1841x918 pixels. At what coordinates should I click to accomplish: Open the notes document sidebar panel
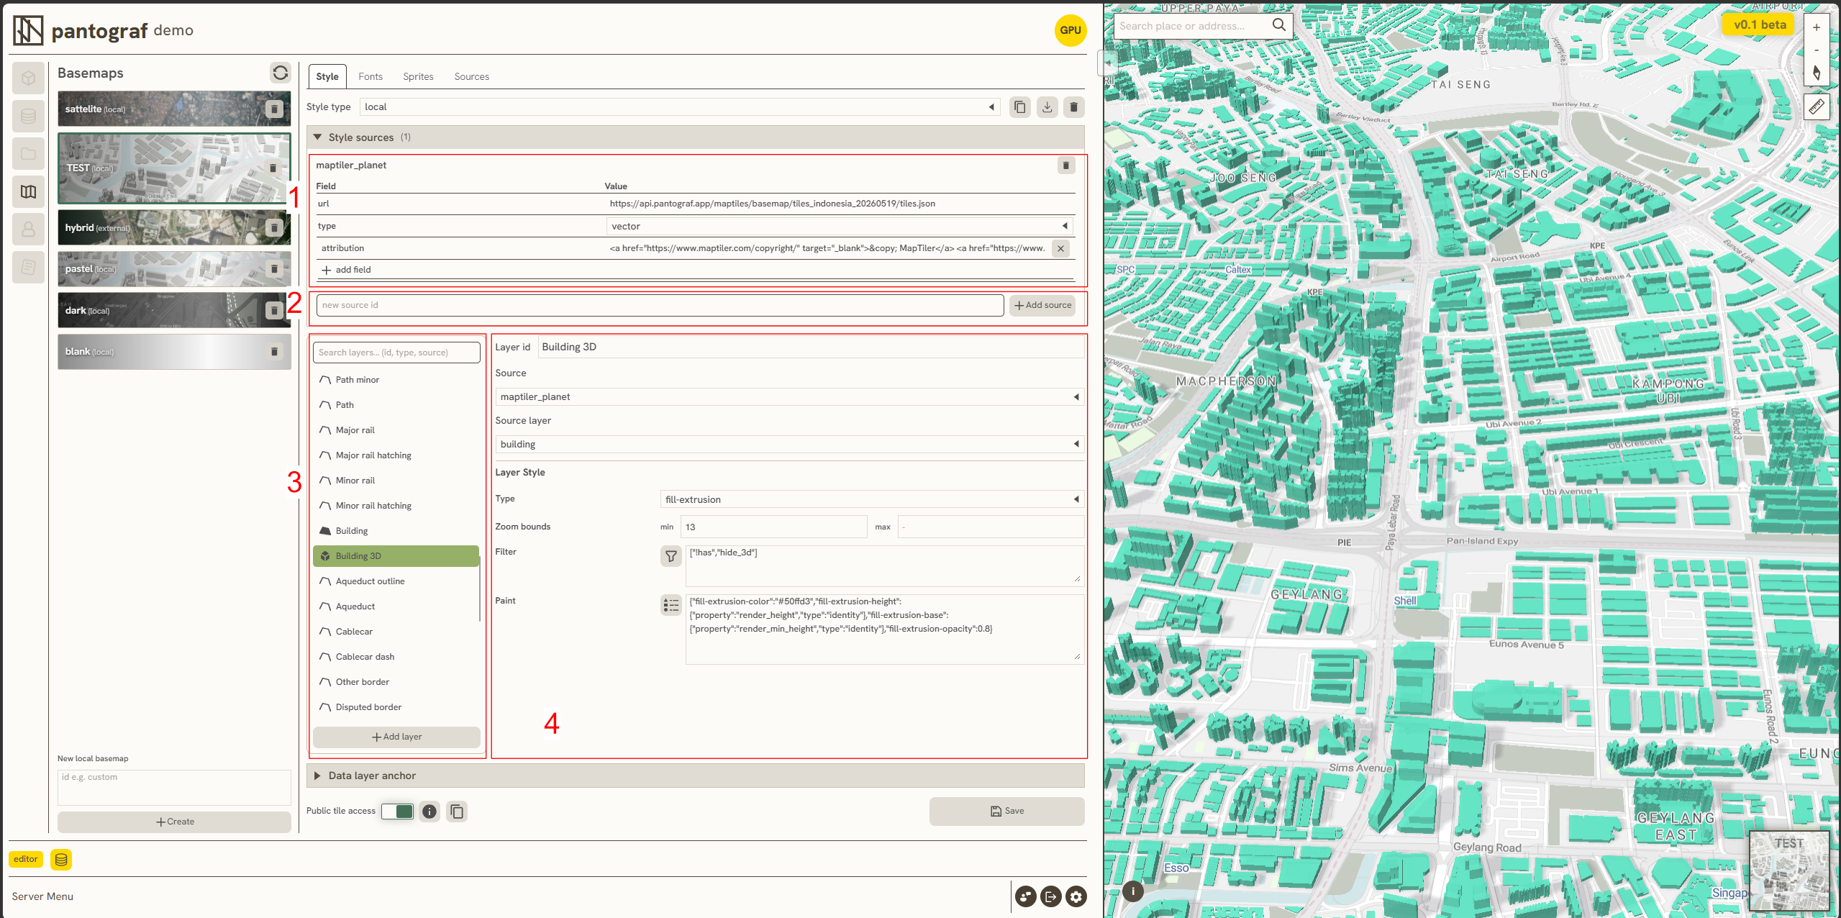[x=29, y=267]
